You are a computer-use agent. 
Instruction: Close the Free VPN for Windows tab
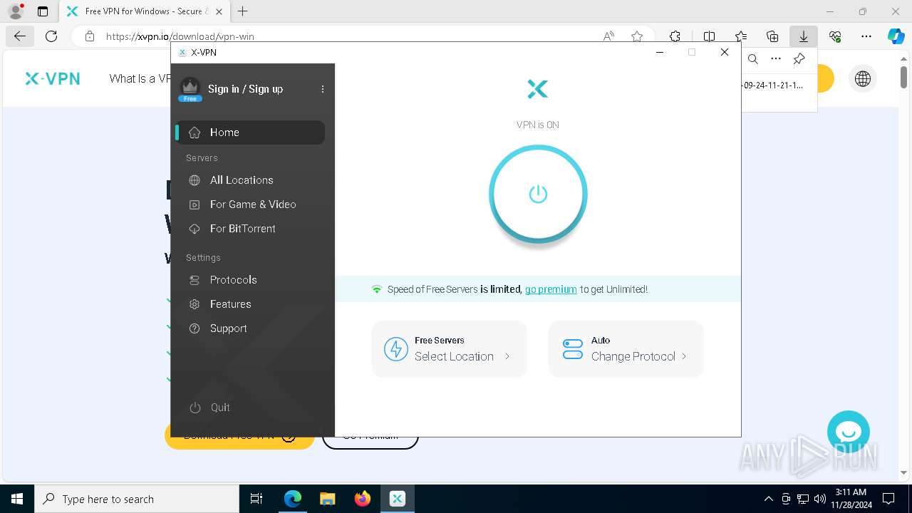pyautogui.click(x=219, y=11)
